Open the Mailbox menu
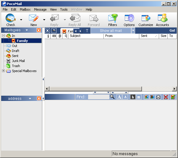The width and height of the screenshot is (178, 158). [25, 9]
